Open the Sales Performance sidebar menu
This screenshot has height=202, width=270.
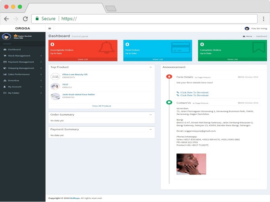(x=19, y=74)
